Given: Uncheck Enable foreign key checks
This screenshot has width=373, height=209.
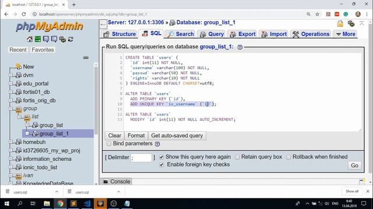Looking at the screenshot, I should coord(161,165).
